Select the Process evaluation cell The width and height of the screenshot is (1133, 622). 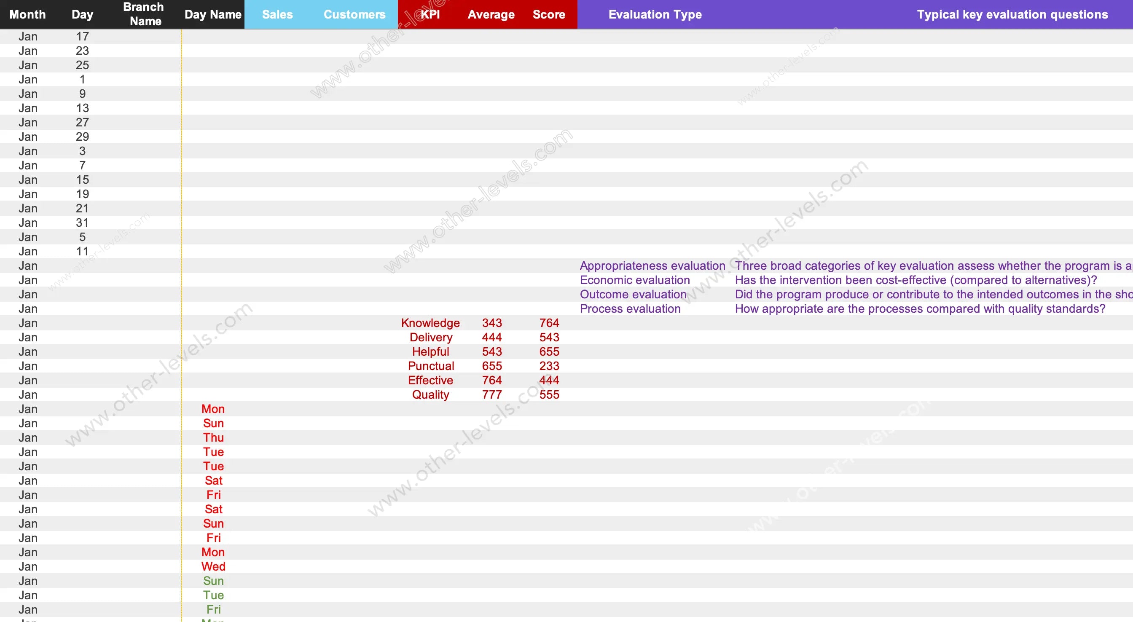[630, 309]
